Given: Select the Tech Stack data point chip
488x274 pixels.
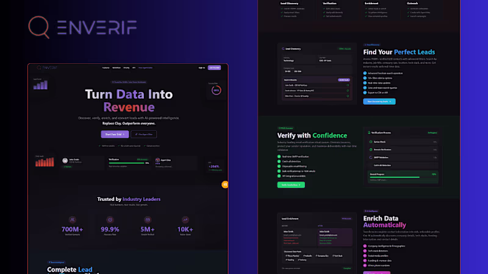Looking at the screenshot, I should [x=338, y=256].
